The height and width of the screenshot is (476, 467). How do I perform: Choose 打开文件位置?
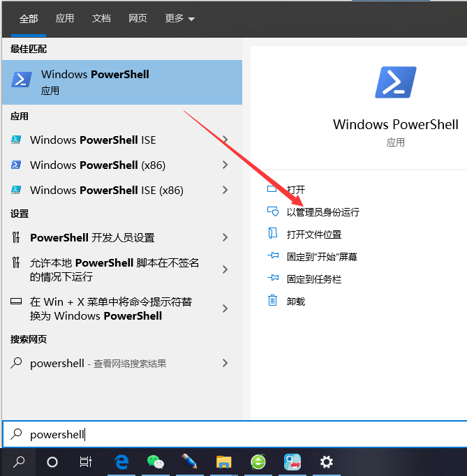(314, 235)
